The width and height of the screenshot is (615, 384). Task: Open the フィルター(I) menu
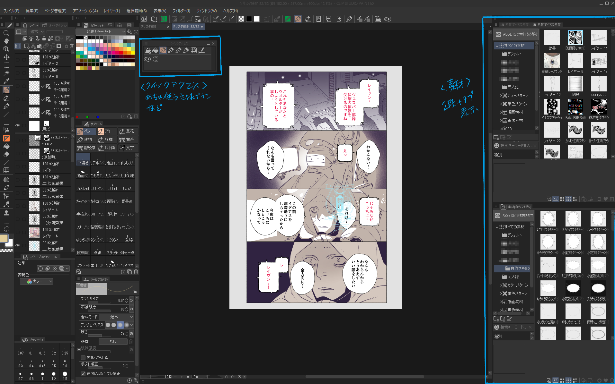tap(181, 11)
